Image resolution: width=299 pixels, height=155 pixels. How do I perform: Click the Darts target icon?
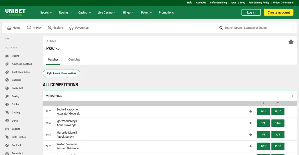coord(7,121)
